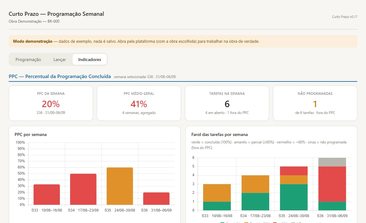Click 'semana selecionada: S36 · 31/08–06/09' text
This screenshot has width=366, height=223.
pyautogui.click(x=145, y=77)
